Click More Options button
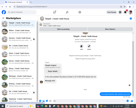Viewport: 136px width, 108px height. (x=110, y=29)
